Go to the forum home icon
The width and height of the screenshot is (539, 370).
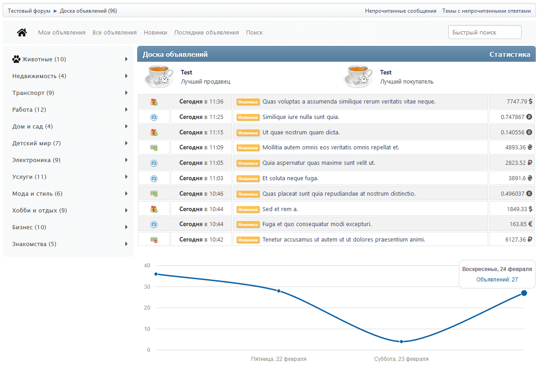[x=22, y=33]
